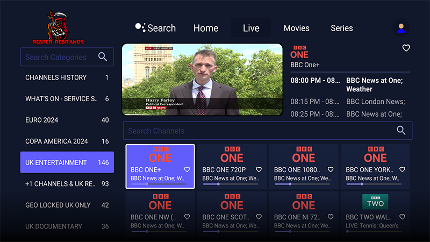Toggle favorite heart on BBC ONE NW tile

pyautogui.click(x=187, y=217)
